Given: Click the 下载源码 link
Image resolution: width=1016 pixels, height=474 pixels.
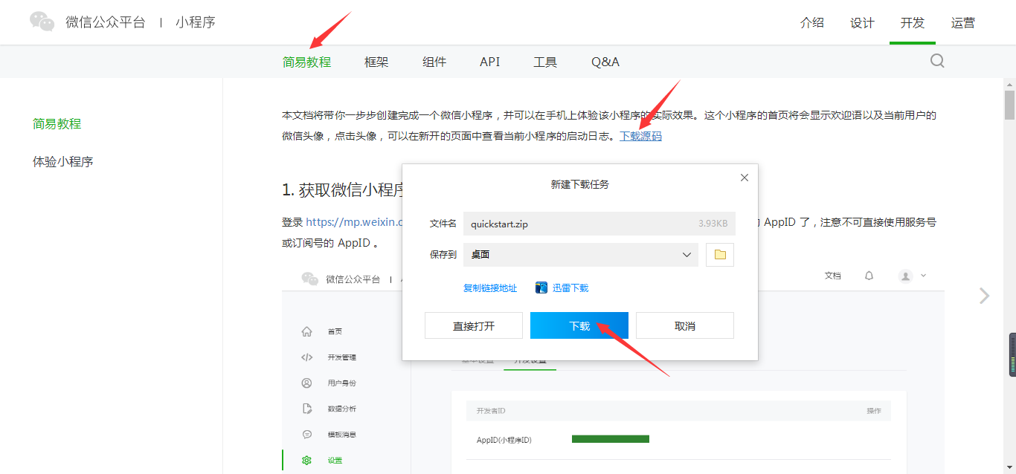Looking at the screenshot, I should click(x=641, y=136).
